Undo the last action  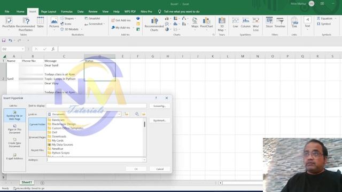click(x=10, y=41)
